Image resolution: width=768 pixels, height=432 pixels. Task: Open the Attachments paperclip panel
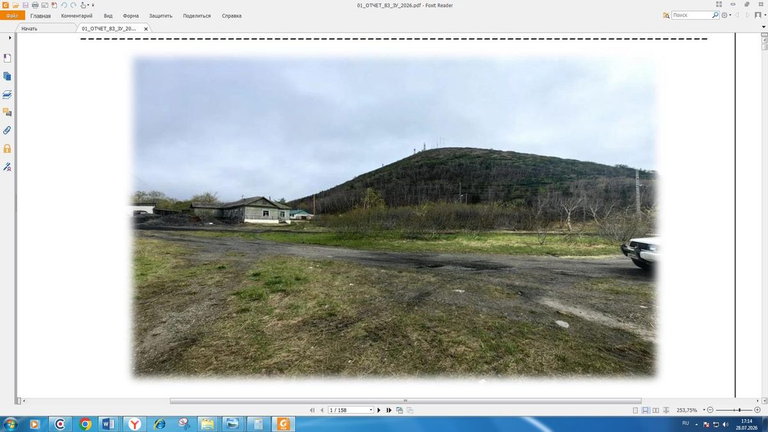(x=8, y=130)
